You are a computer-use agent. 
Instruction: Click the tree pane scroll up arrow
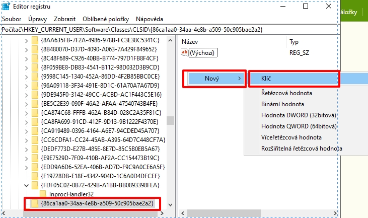click(x=170, y=40)
